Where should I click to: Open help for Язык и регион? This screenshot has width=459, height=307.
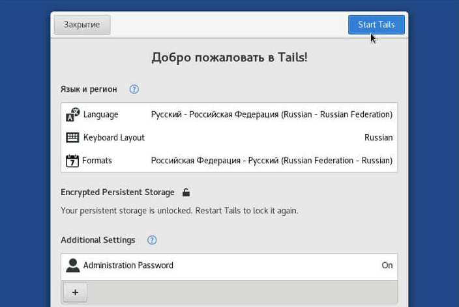point(134,89)
